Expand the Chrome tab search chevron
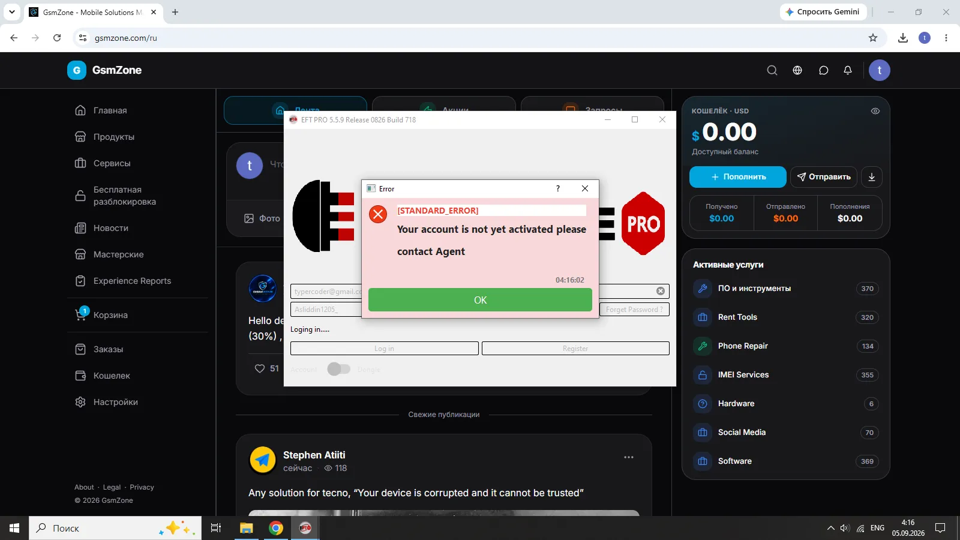The height and width of the screenshot is (540, 960). (11, 12)
